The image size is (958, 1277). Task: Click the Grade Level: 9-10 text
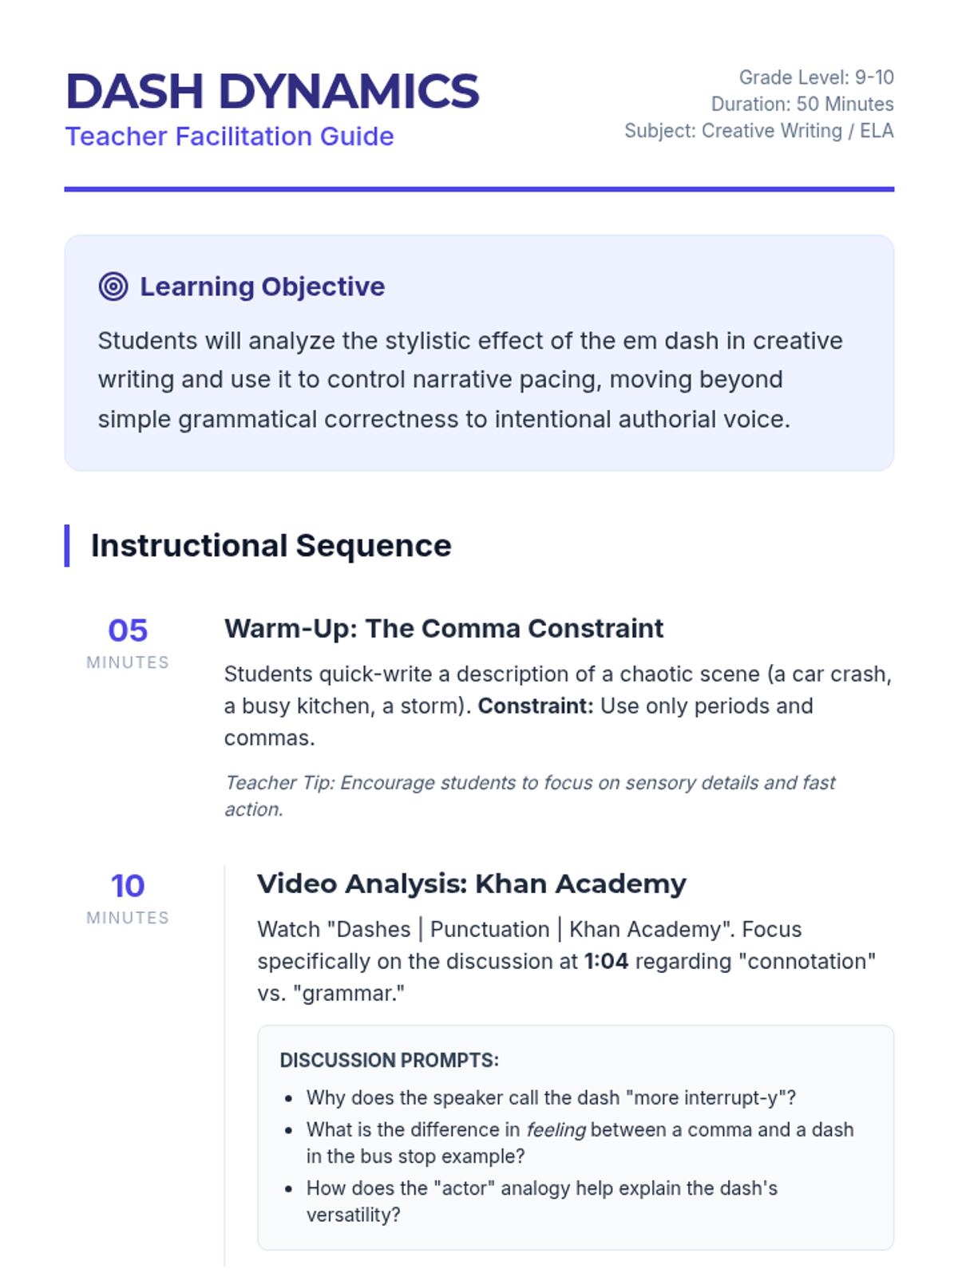tap(816, 77)
